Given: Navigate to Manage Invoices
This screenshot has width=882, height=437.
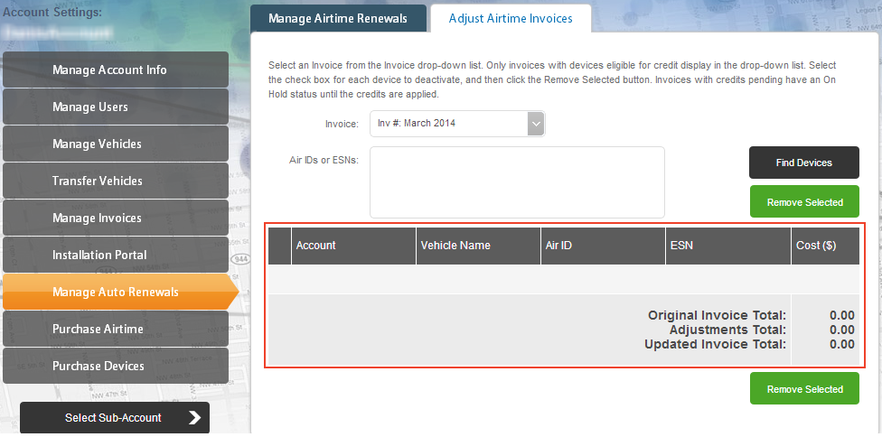Looking at the screenshot, I should (116, 218).
